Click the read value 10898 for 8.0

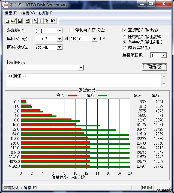(159, 120)
